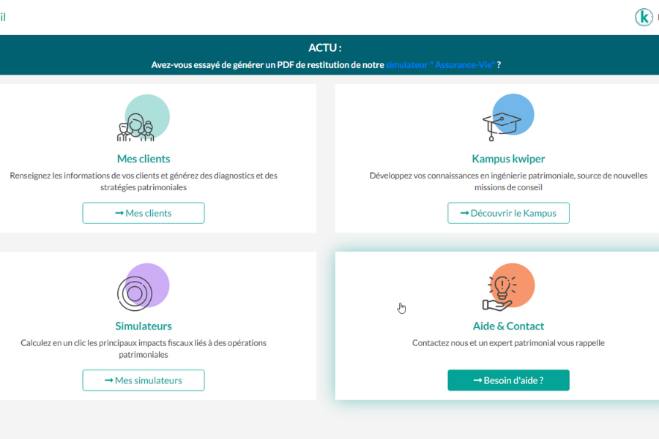Open the kwiper logo profile icon
Image resolution: width=659 pixels, height=439 pixels.
coord(644,18)
